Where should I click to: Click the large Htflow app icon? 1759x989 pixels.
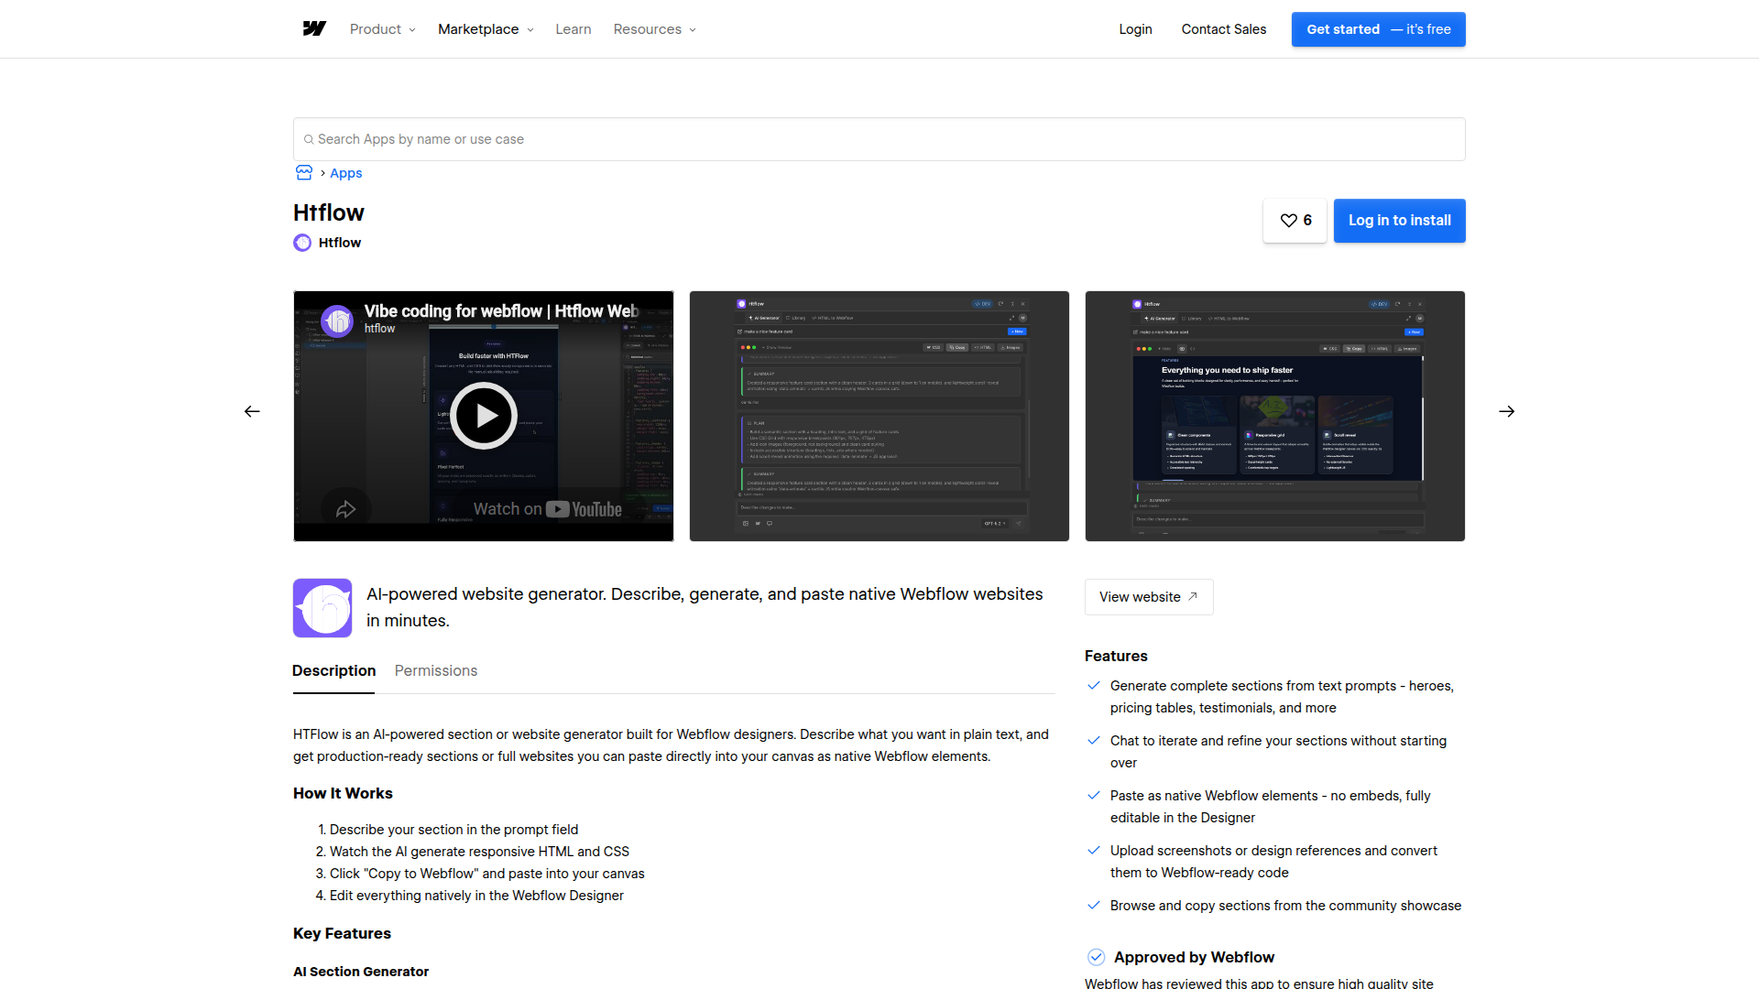[x=322, y=608]
